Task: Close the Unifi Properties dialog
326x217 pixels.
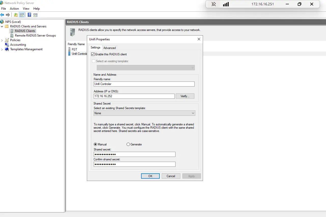Action: pyautogui.click(x=199, y=39)
